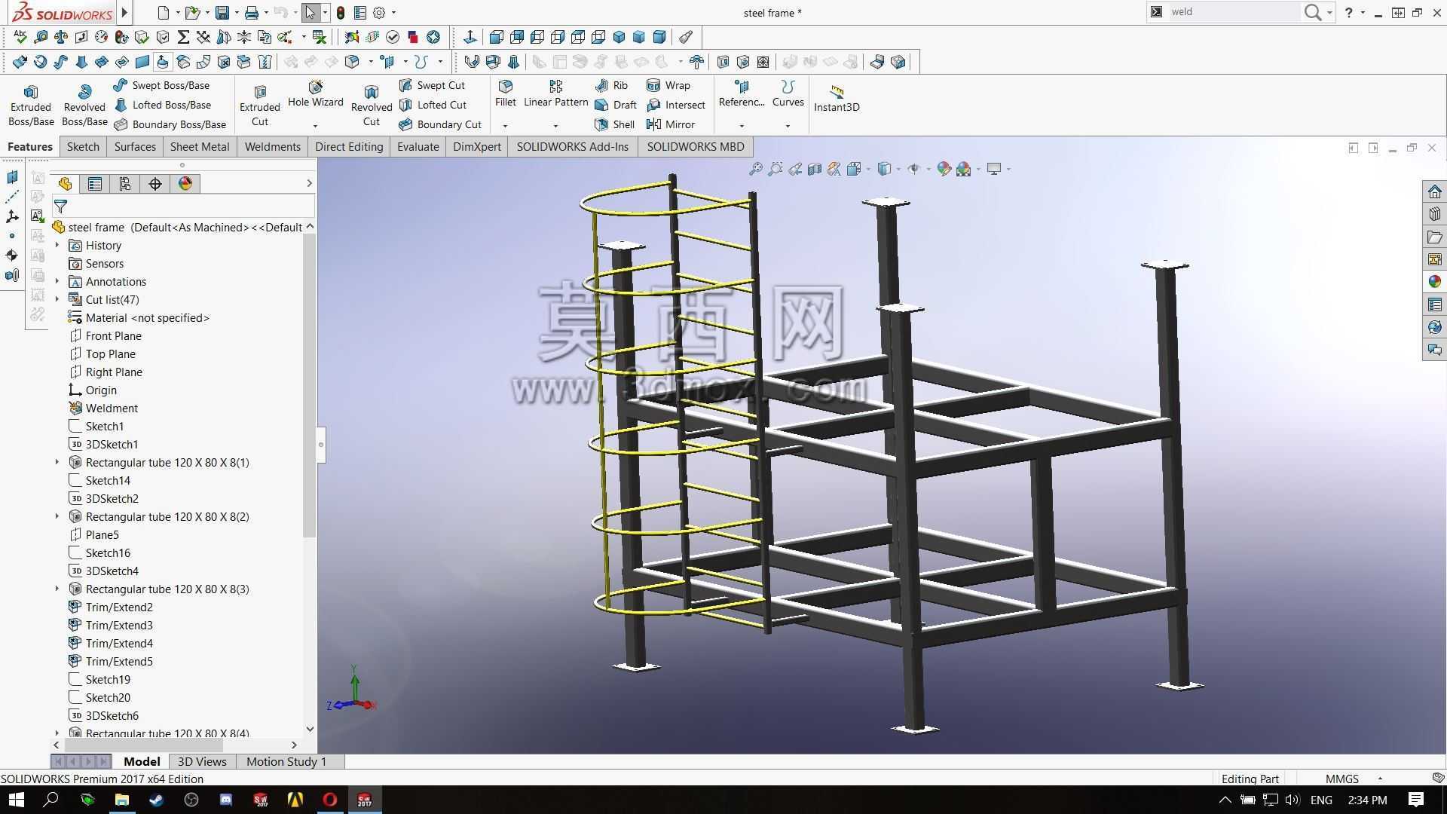Viewport: 1447px width, 814px height.
Task: Choose the Swept Boss/Base feature
Action: (x=161, y=85)
